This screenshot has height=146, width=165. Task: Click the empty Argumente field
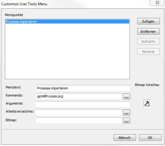[x=83, y=104]
